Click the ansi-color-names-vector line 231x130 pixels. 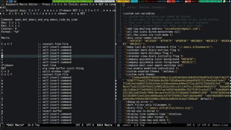coord(143,38)
